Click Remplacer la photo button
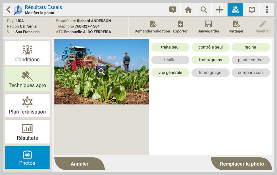Image resolution: width=277 pixels, height=175 pixels. [x=241, y=164]
